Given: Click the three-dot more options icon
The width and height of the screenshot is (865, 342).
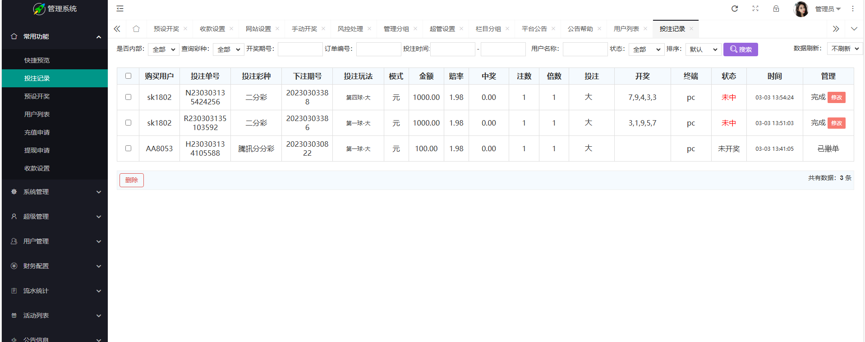Looking at the screenshot, I should coord(853,9).
